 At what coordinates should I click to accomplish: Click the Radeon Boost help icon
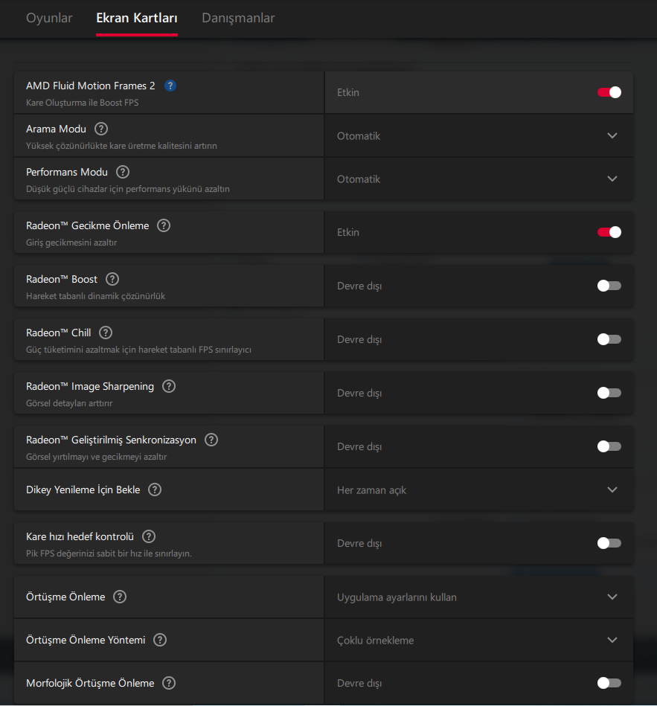coord(112,279)
